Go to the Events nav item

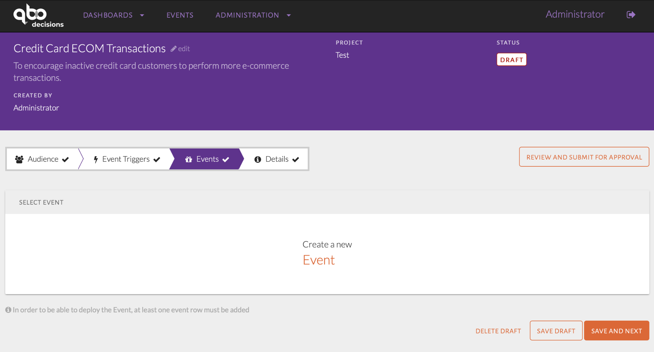tap(180, 15)
